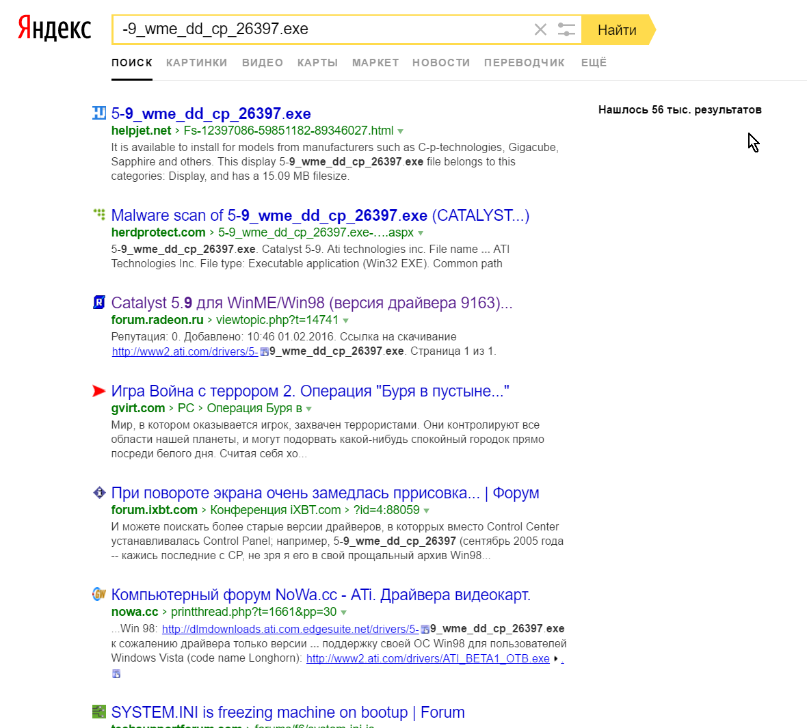Click the forum.radeon.ru domain link
807x728 pixels.
pos(157,320)
